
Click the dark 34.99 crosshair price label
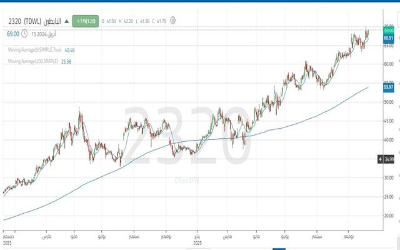tap(389, 159)
